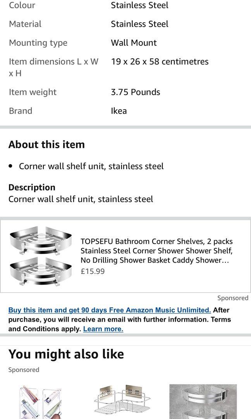The width and height of the screenshot is (251, 419).
Task: Tap the 3.75 Pounds item weight
Action: pos(135,92)
